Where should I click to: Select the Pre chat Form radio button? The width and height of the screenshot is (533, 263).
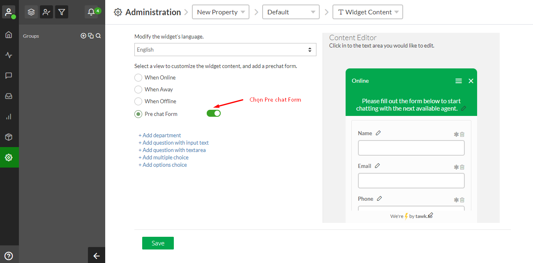[138, 114]
